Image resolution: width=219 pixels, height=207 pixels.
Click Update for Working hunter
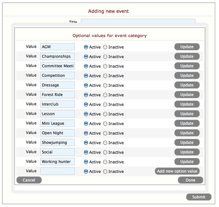(187, 161)
